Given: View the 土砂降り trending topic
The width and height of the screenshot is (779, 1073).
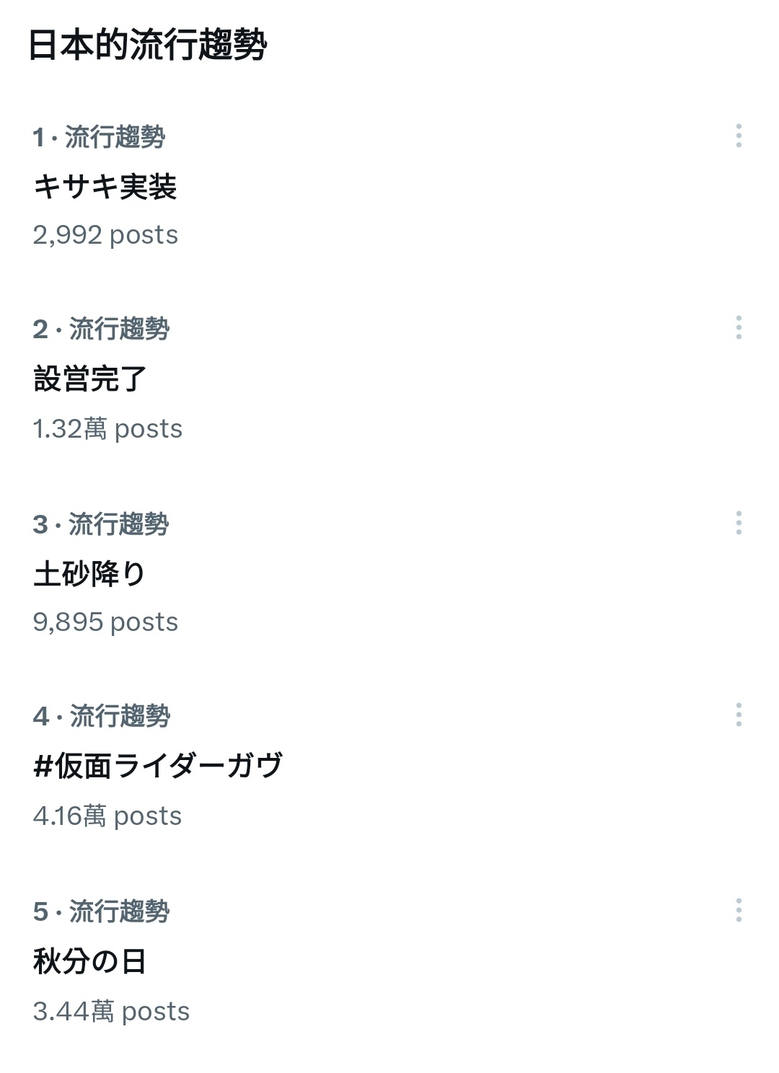Looking at the screenshot, I should pos(89,574).
